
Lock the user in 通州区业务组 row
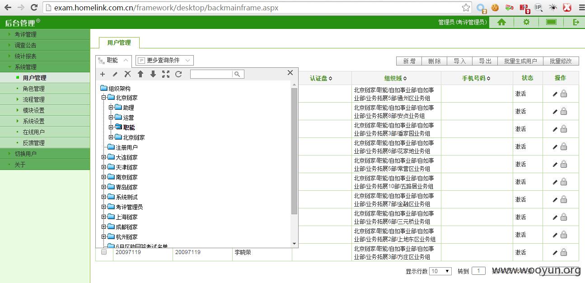click(x=564, y=94)
